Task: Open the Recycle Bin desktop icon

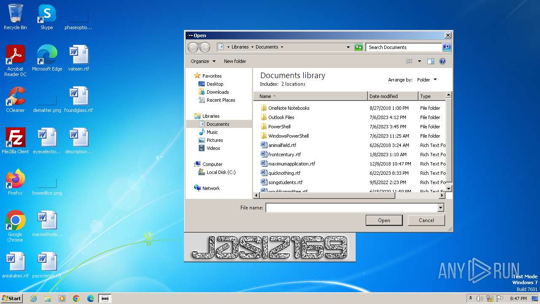Action: click(x=15, y=17)
